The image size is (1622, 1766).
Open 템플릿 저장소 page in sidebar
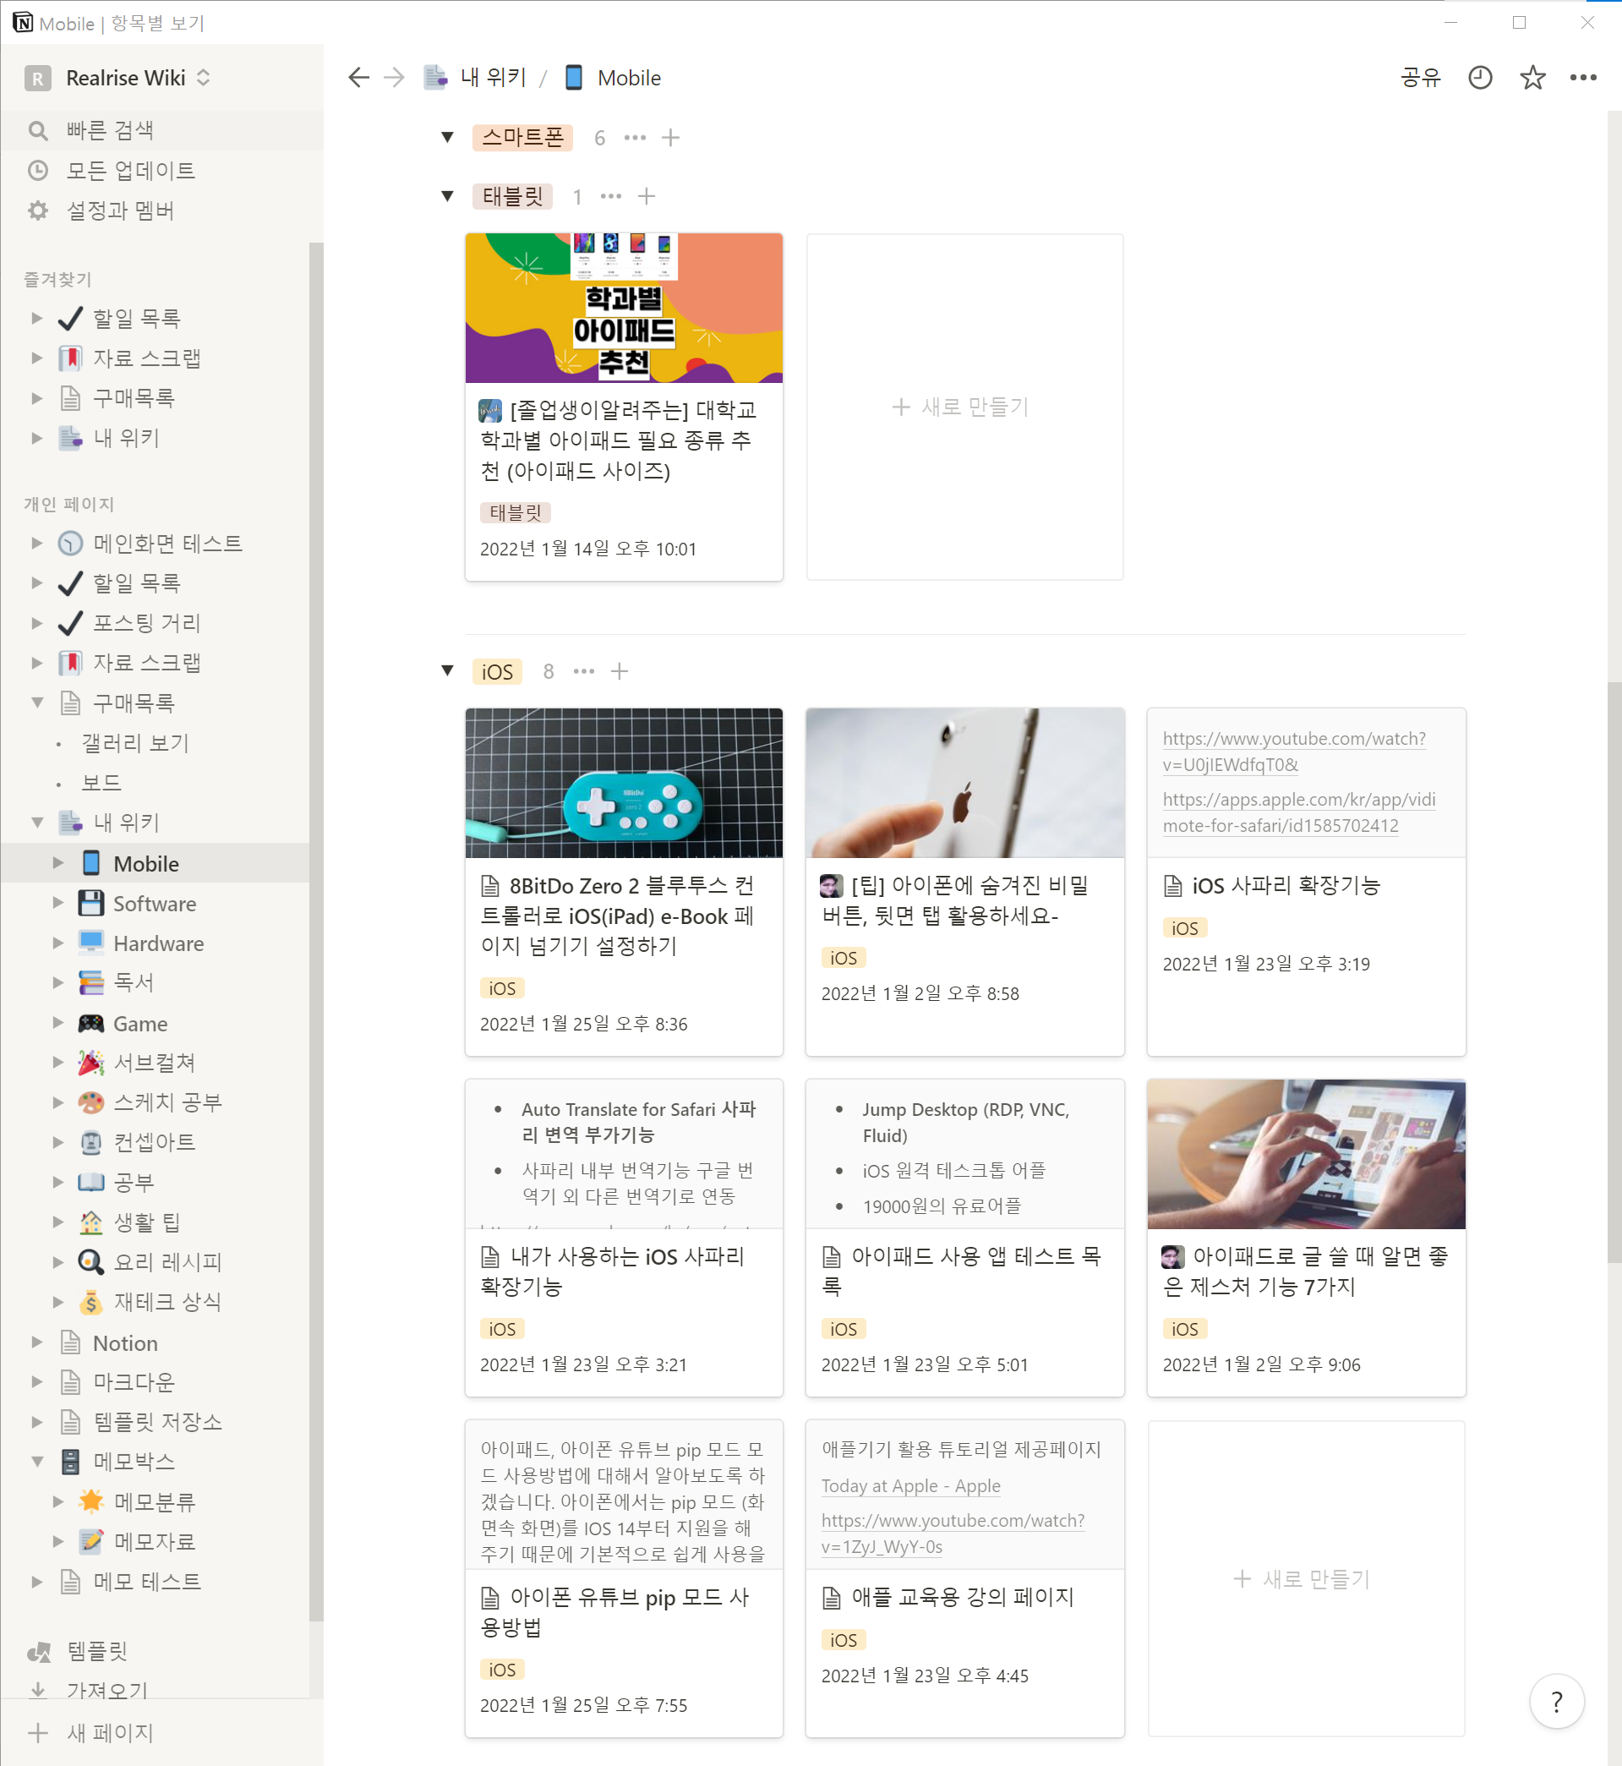155,1422
